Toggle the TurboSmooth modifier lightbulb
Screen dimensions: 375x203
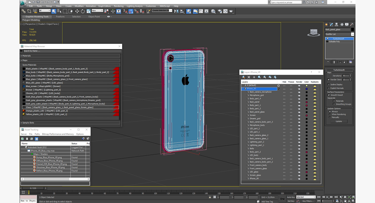327,39
